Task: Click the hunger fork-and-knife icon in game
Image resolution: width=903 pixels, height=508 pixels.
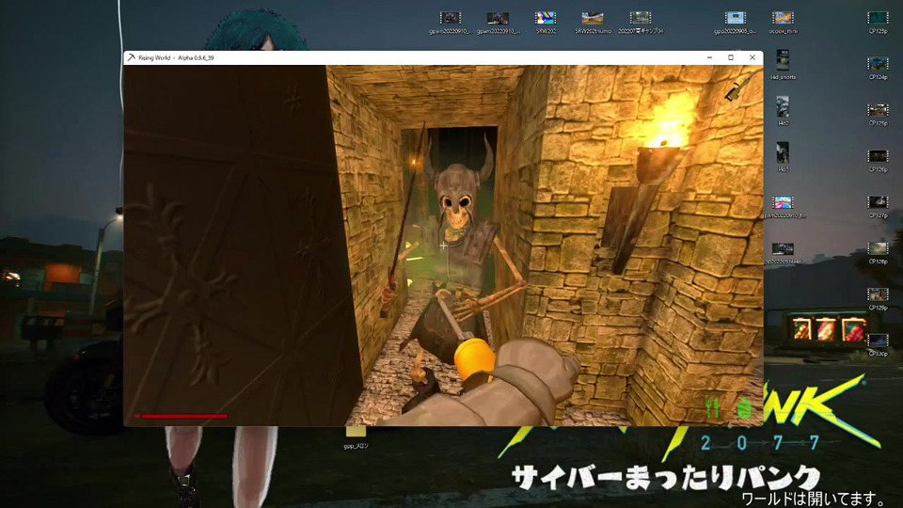Action: 712,407
